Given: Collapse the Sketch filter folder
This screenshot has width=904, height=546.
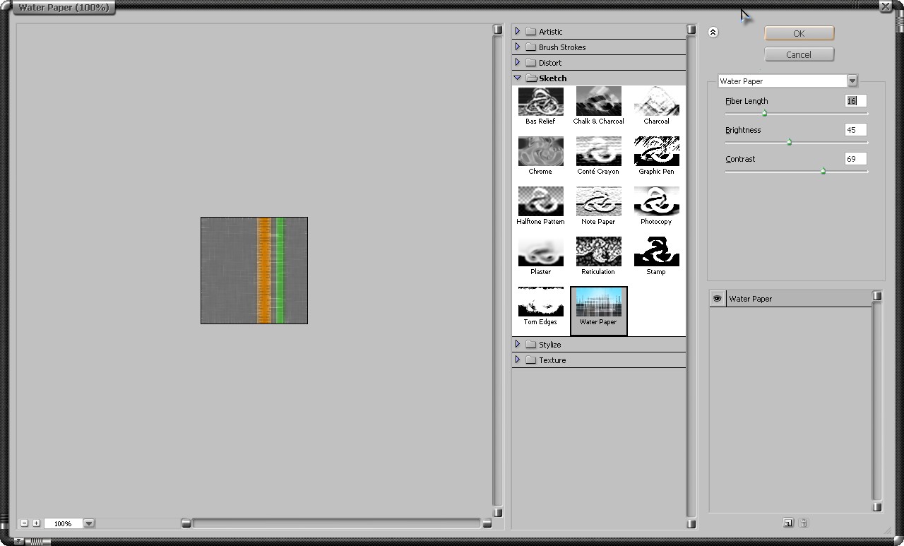Looking at the screenshot, I should (518, 78).
